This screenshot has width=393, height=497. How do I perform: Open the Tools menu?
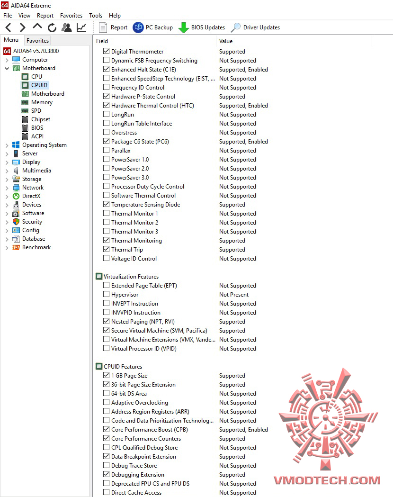tap(96, 16)
